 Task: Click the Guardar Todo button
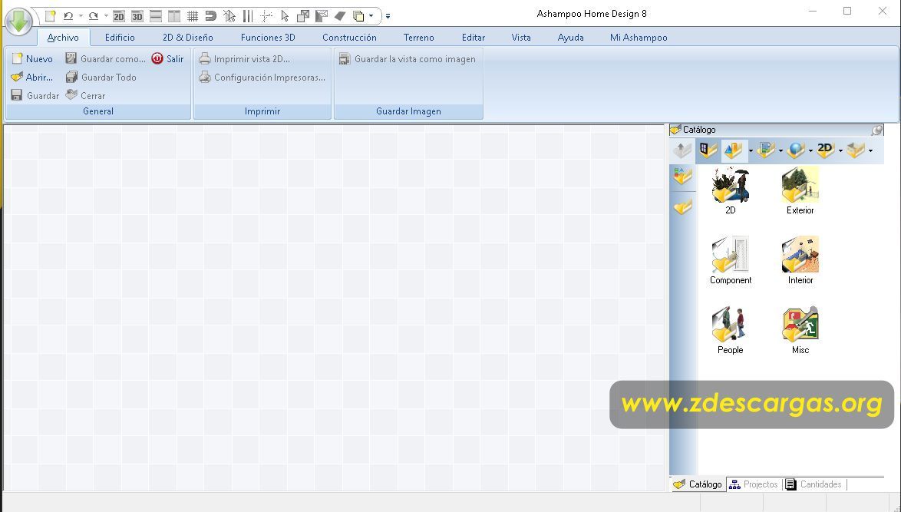[x=101, y=77]
